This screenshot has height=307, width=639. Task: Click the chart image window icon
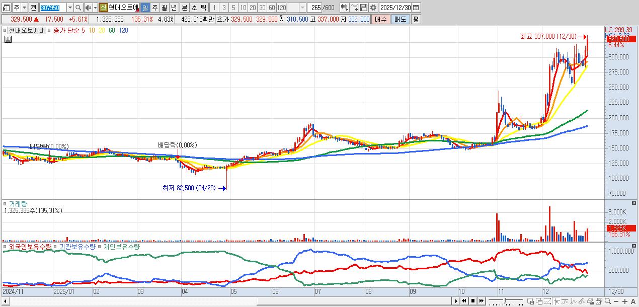point(599,301)
